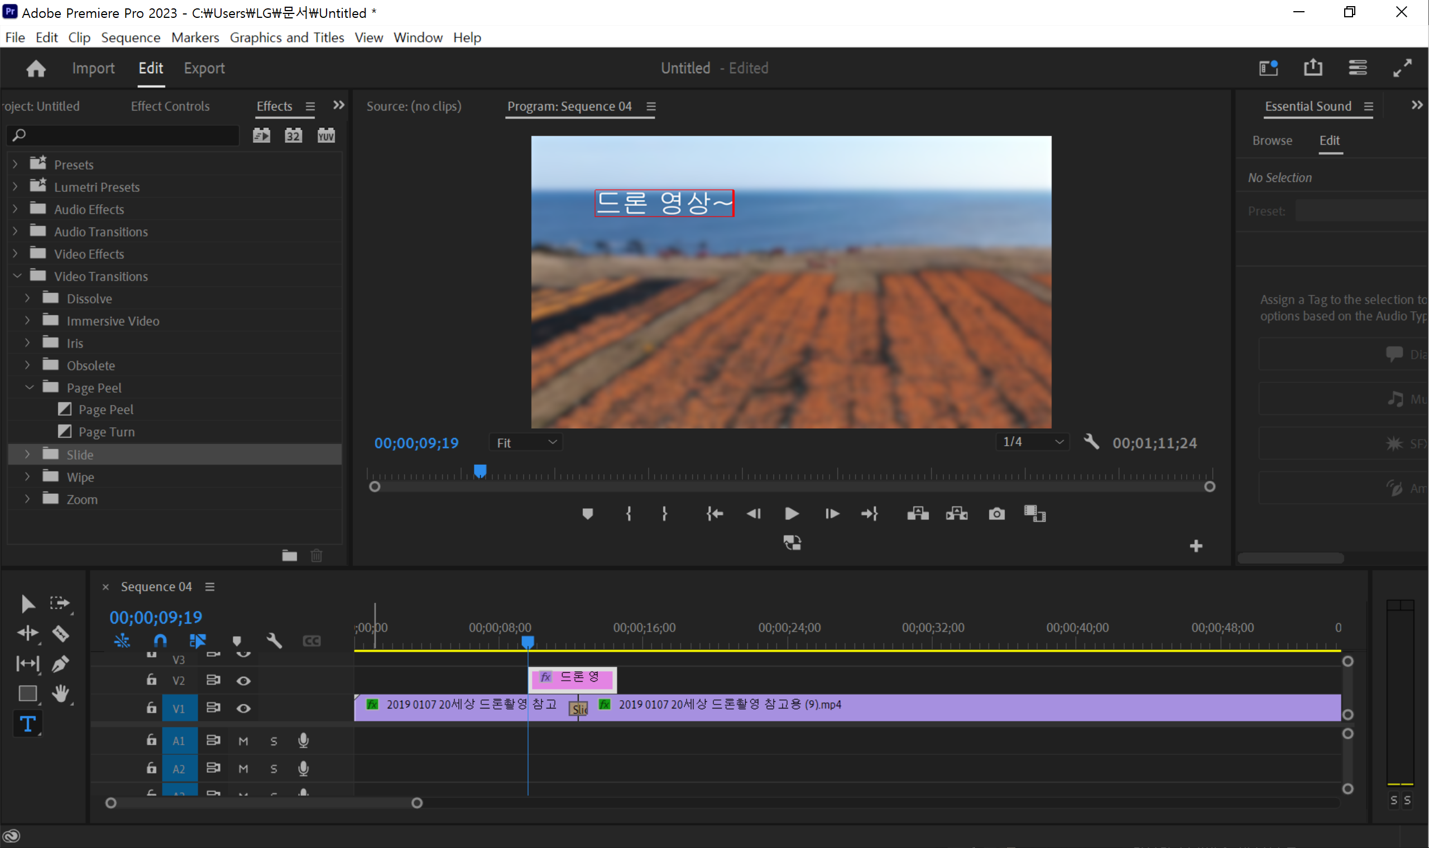1429x848 pixels.
Task: Select the Razor tool
Action: 61,633
